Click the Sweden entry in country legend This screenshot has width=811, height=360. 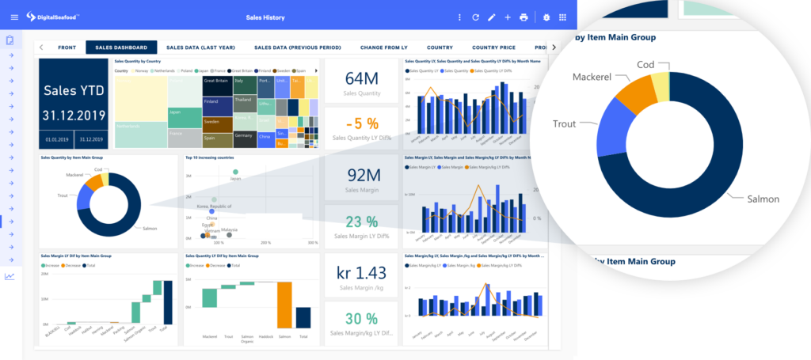(283, 70)
